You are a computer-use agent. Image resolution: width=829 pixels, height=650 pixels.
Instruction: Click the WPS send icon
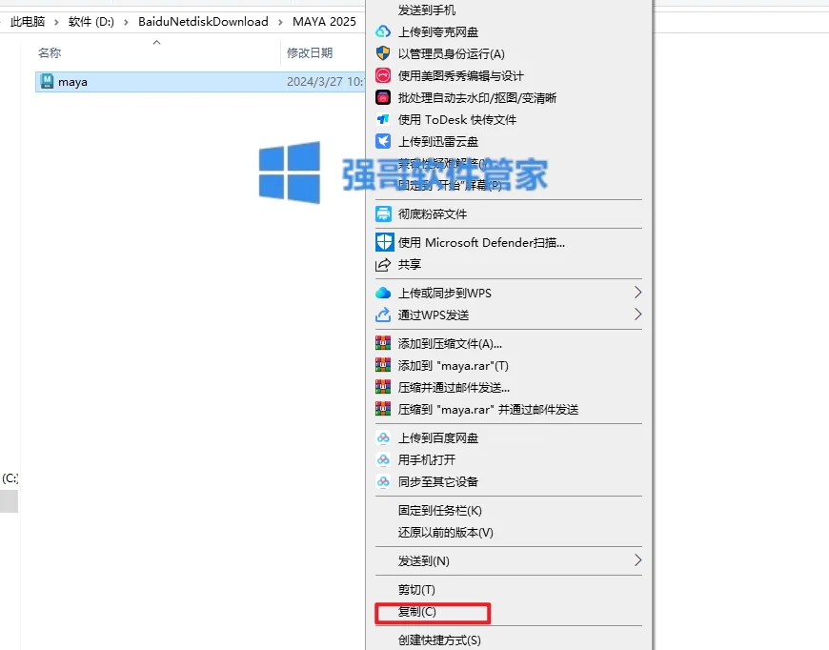pyautogui.click(x=383, y=315)
